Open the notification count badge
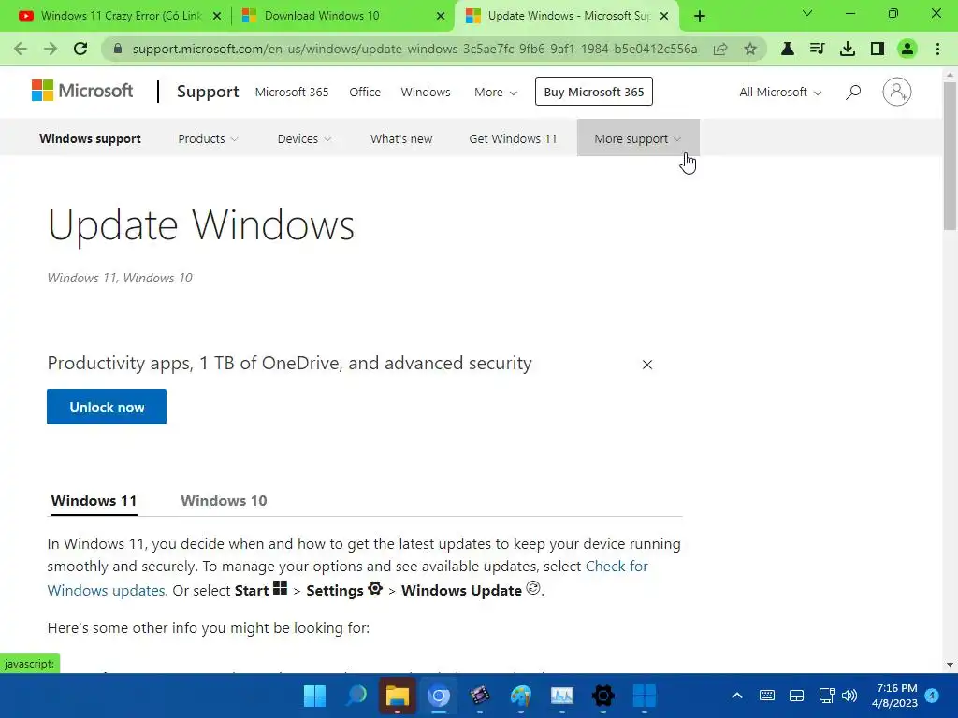Image resolution: width=958 pixels, height=718 pixels. pyautogui.click(x=932, y=695)
